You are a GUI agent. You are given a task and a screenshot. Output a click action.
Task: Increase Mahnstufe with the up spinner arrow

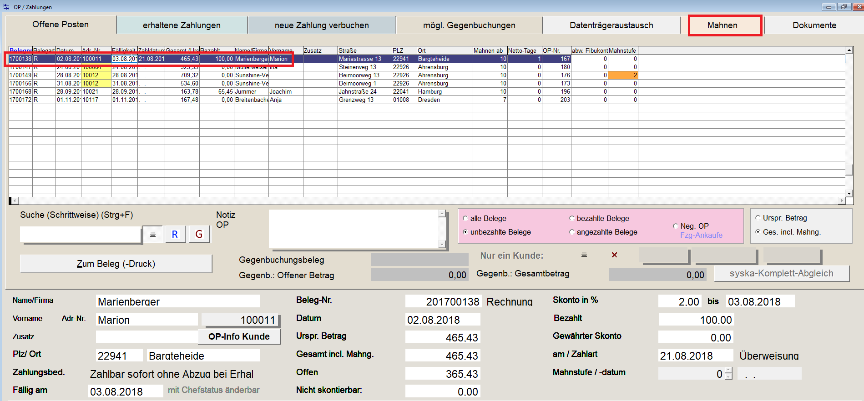click(x=728, y=371)
